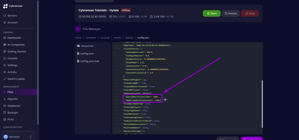299x140 pixels.
Task: Click the File Manager folder icon
Action: point(78,29)
